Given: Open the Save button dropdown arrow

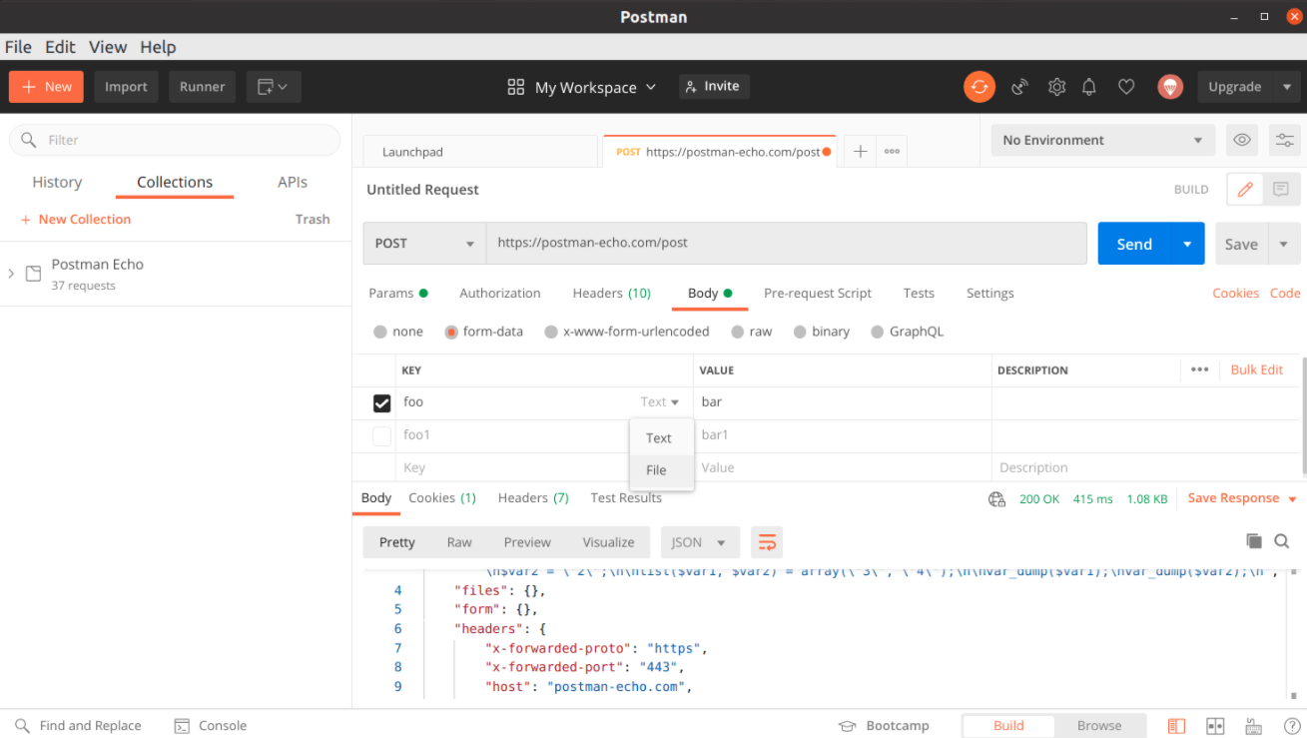Looking at the screenshot, I should (1283, 244).
